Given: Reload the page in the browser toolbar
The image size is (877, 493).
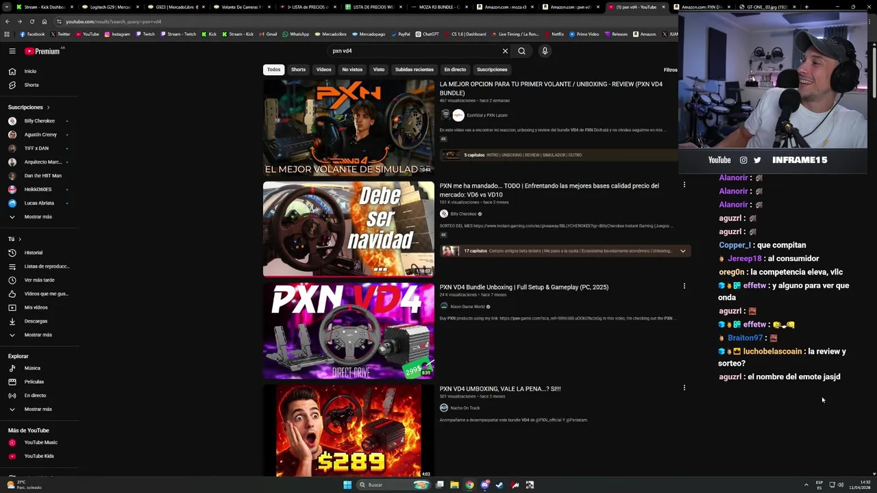Looking at the screenshot, I should (32, 21).
